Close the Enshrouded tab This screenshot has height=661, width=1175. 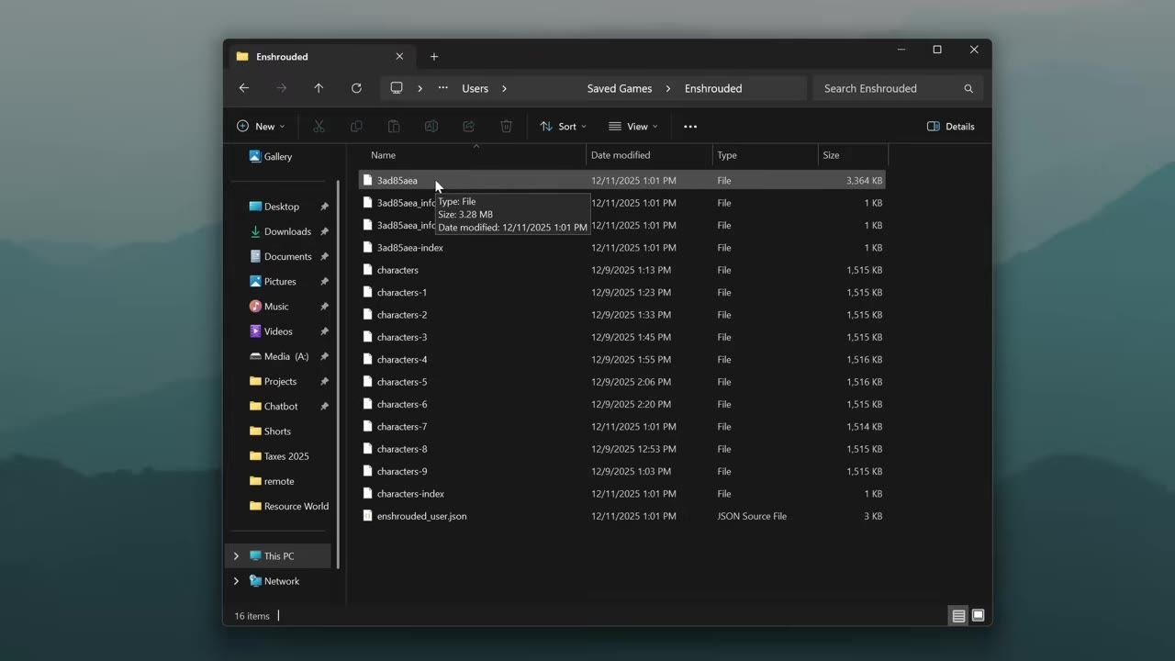point(399,57)
